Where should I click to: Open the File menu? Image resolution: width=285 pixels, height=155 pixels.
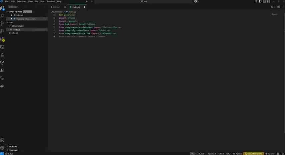point(7,1)
